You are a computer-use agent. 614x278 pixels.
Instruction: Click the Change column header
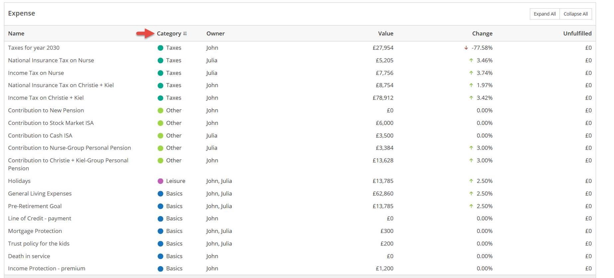click(x=482, y=34)
